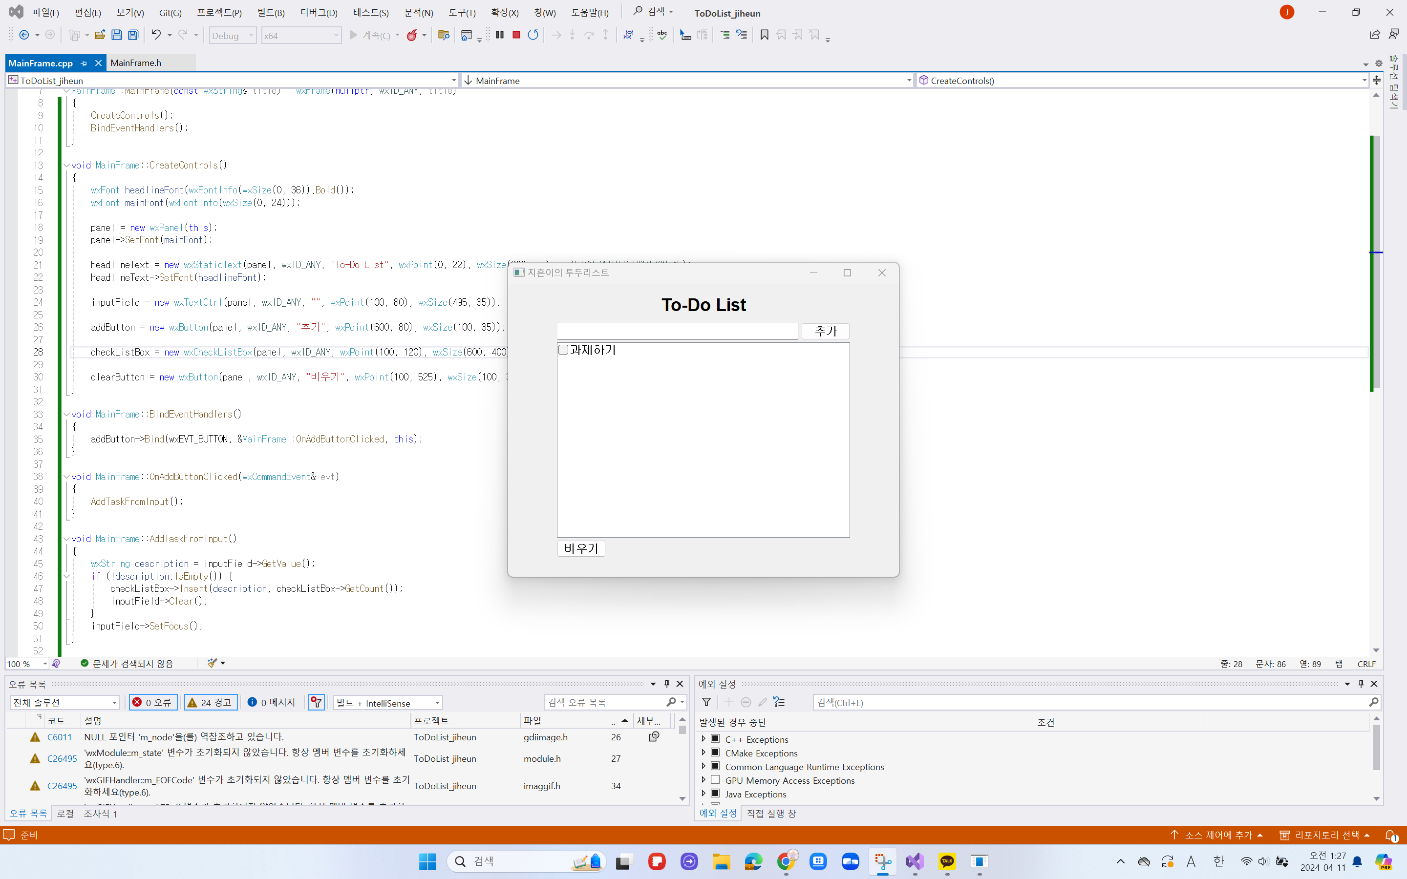Open the 100% editor zoom selector
Image resolution: width=1407 pixels, height=879 pixels.
click(x=26, y=663)
